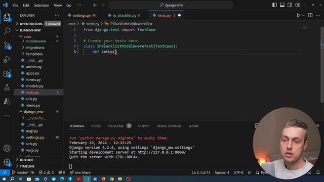This screenshot has width=324, height=182.
Task: Select the Debug Console panel tab
Action: (169, 126)
